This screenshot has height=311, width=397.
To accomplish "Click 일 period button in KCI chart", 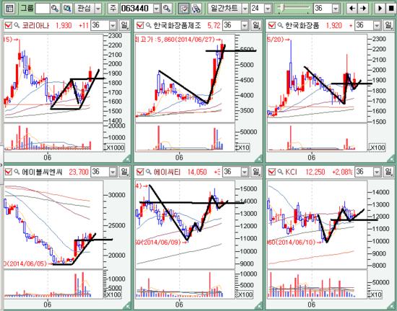I will (388, 172).
